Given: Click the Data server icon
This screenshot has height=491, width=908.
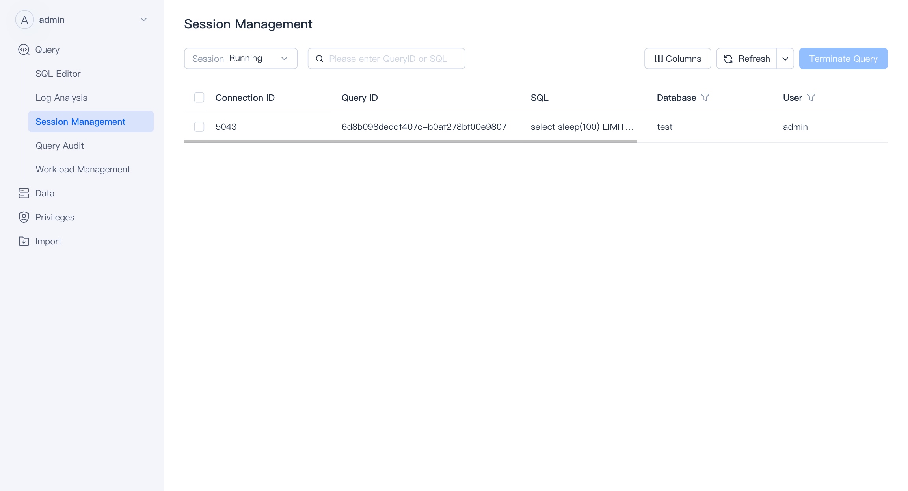Looking at the screenshot, I should tap(24, 193).
